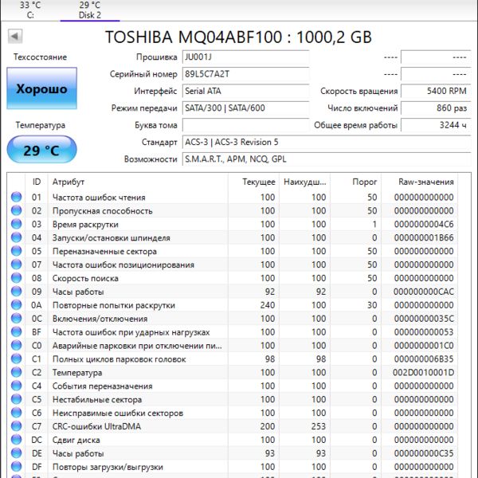
Task: Click status icon for События переназначения row
Action: [17, 386]
